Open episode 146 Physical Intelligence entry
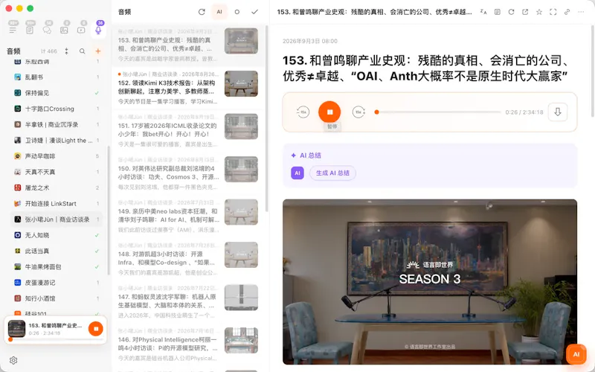595x372 pixels. coord(188,344)
